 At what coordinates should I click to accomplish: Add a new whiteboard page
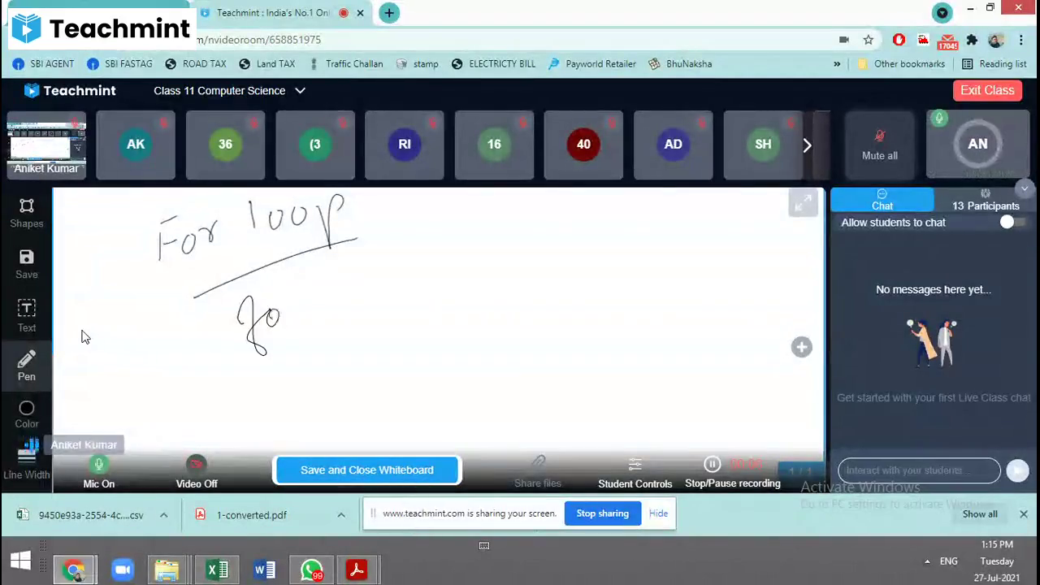pyautogui.click(x=802, y=348)
